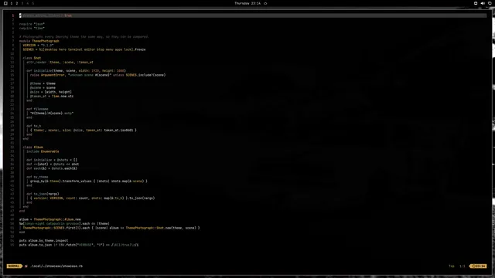Click the module ThemePhotograph line
Viewport: 495px width, 278px height.
pyautogui.click(x=39, y=41)
